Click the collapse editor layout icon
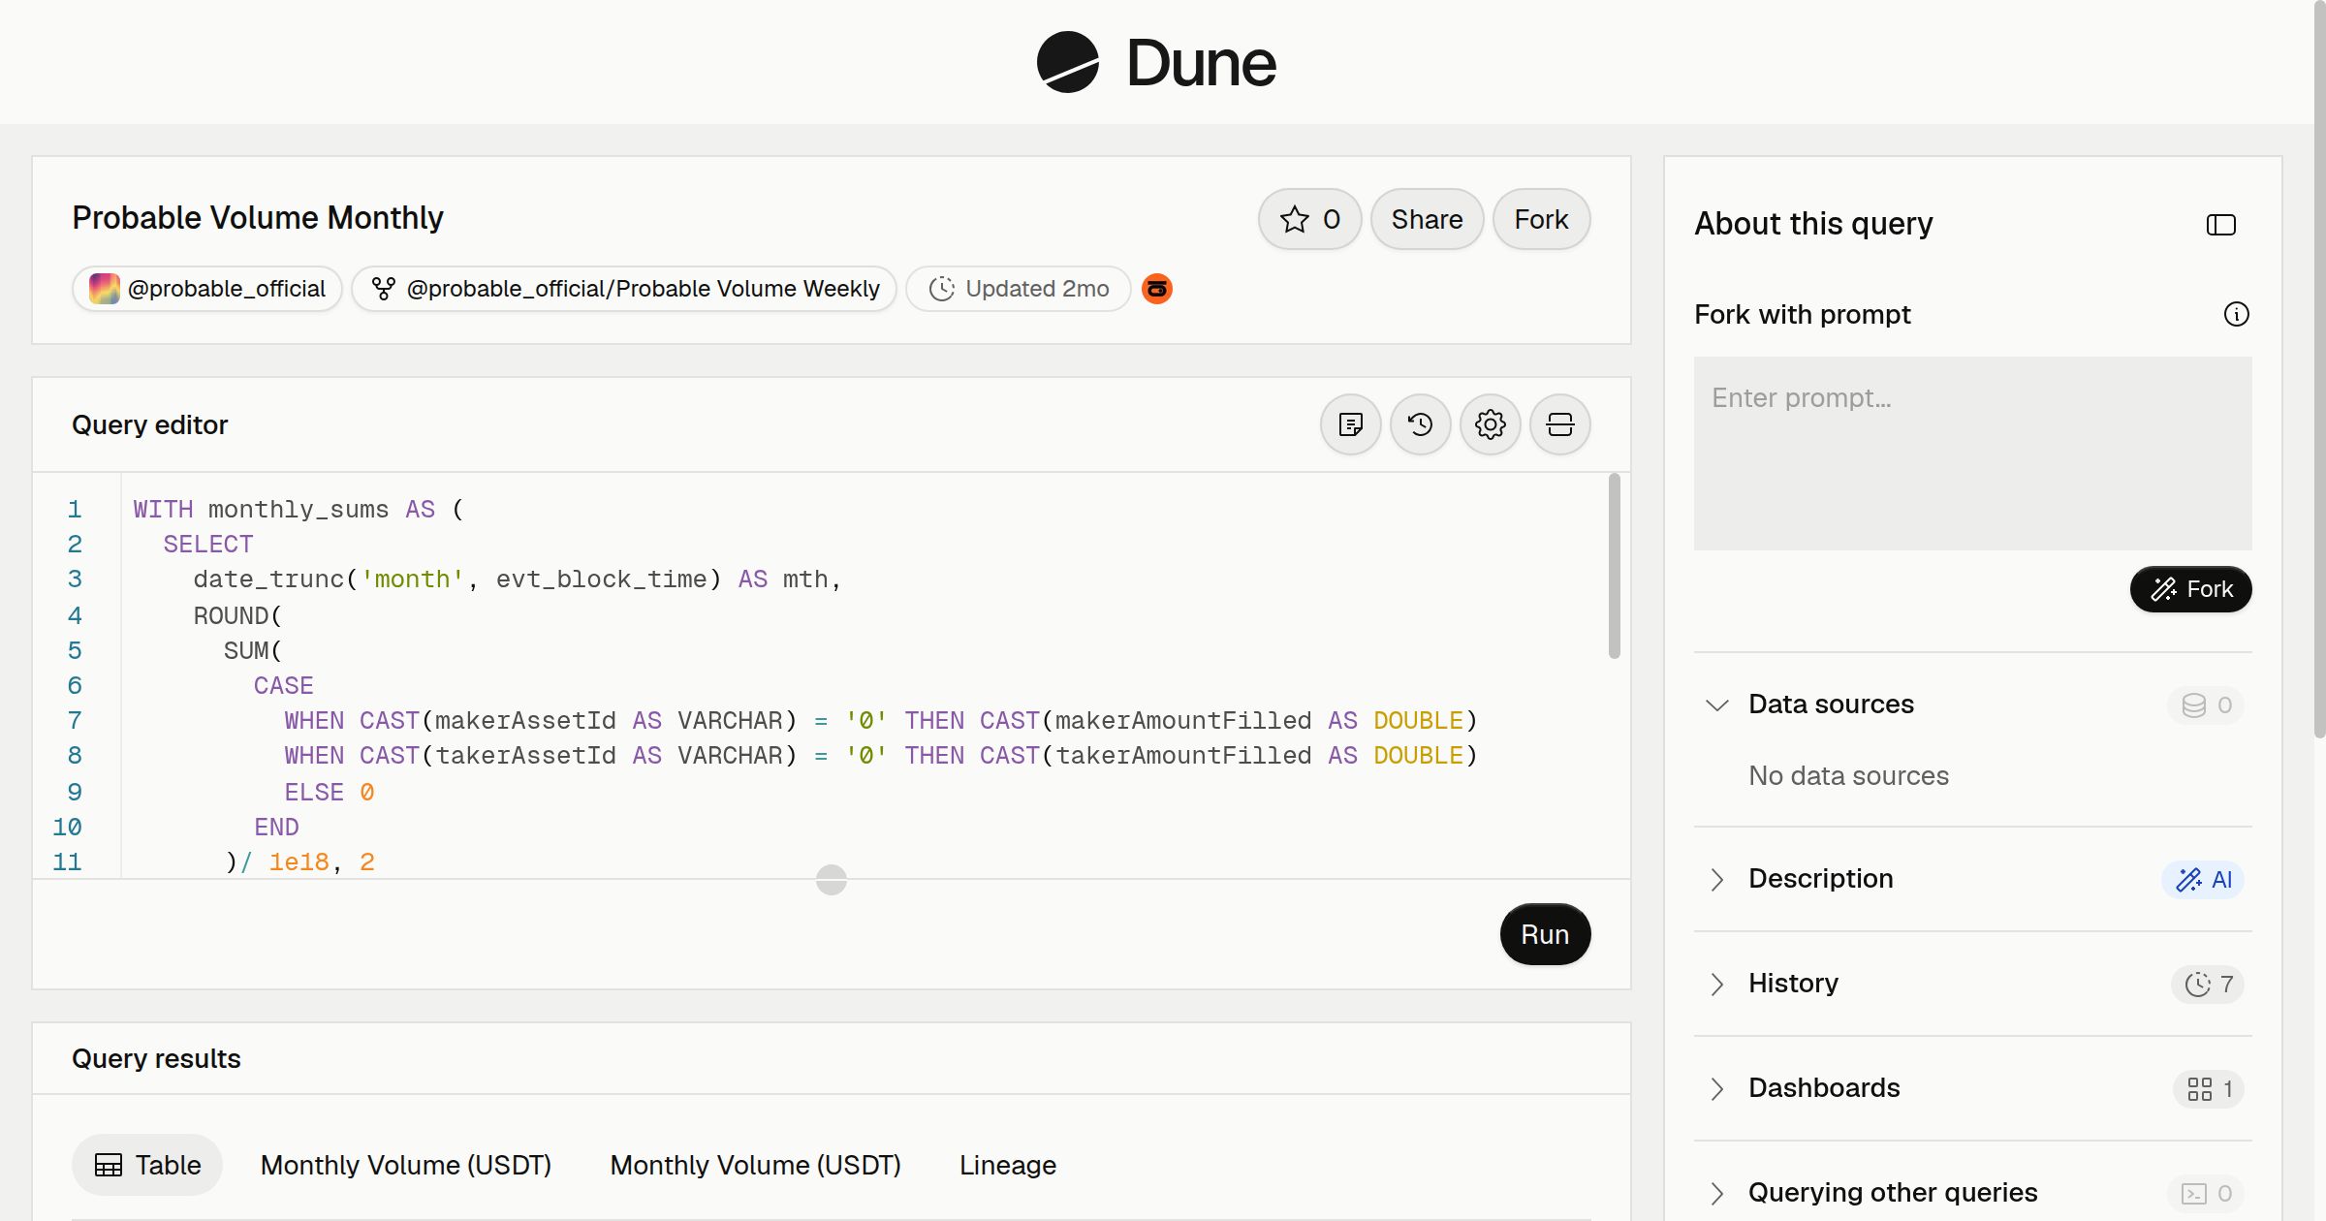Screen dimensions: 2326x1221 1560,424
